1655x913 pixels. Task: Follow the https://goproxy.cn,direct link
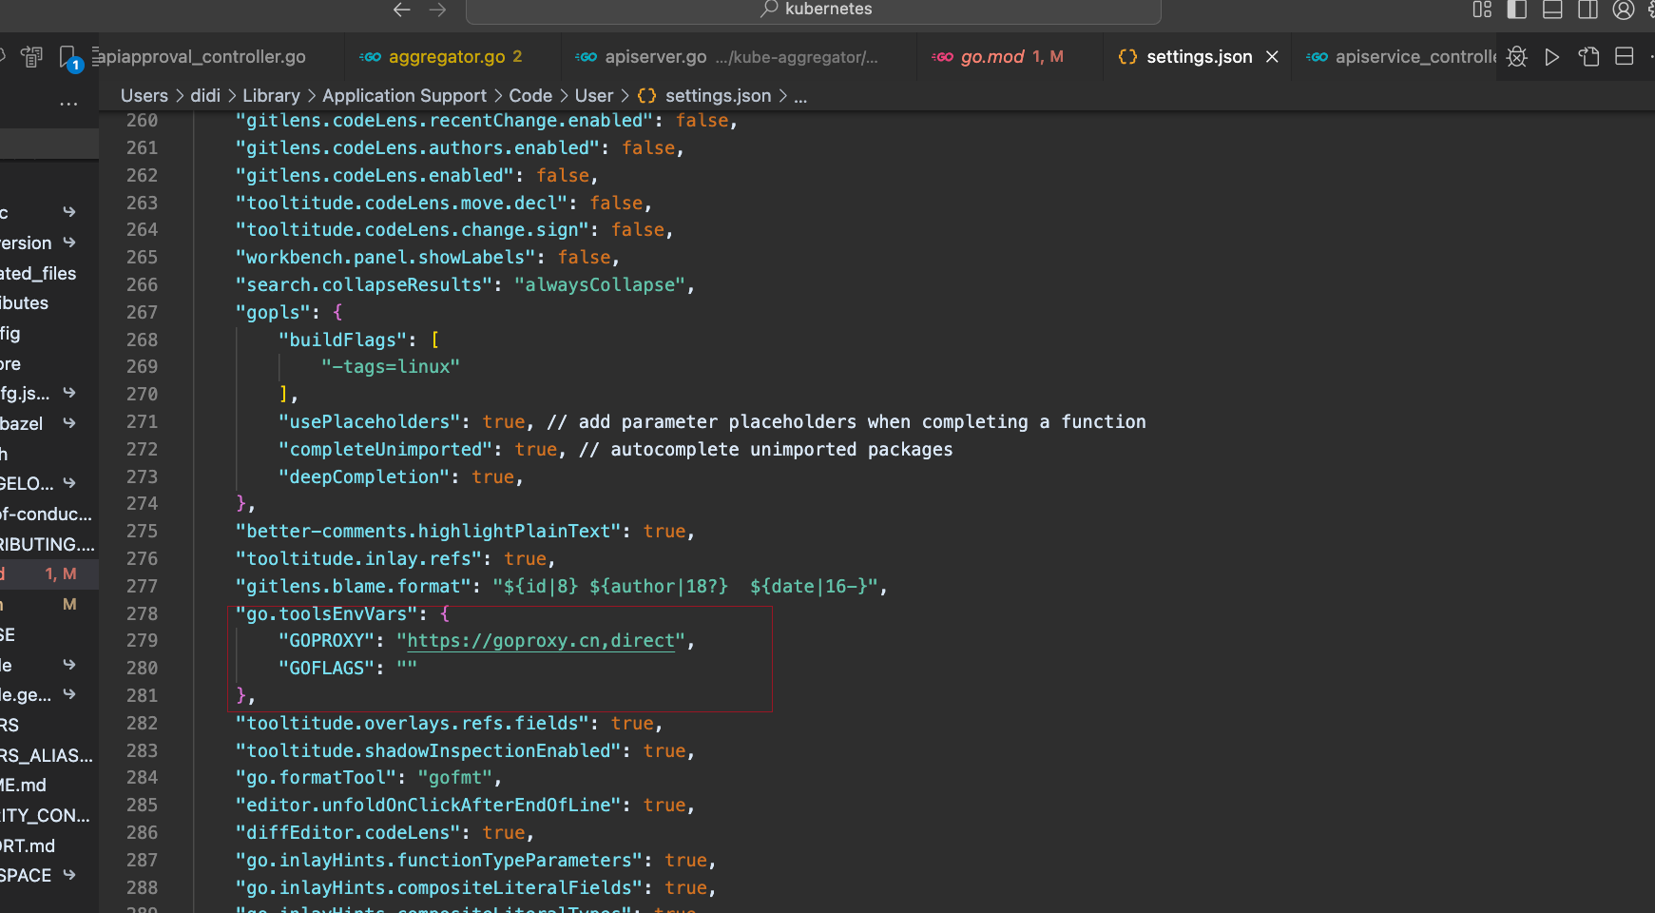pos(541,641)
